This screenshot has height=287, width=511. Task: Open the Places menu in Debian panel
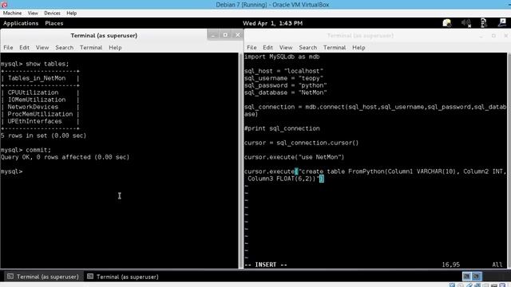coord(54,23)
